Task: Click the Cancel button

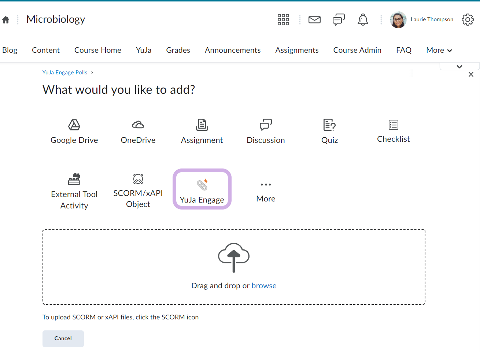Action: point(63,338)
